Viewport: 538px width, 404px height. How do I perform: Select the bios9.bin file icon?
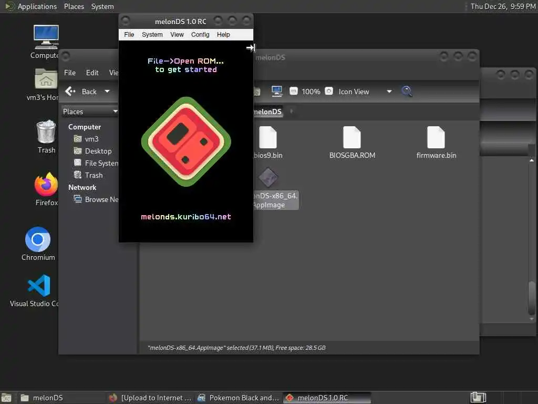click(267, 137)
